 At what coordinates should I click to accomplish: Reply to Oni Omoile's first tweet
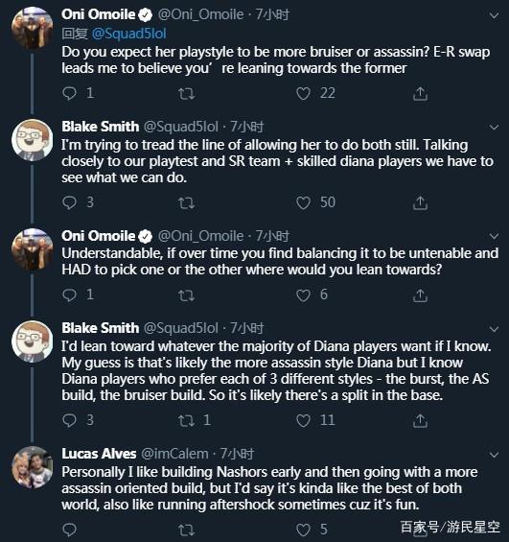click(69, 93)
